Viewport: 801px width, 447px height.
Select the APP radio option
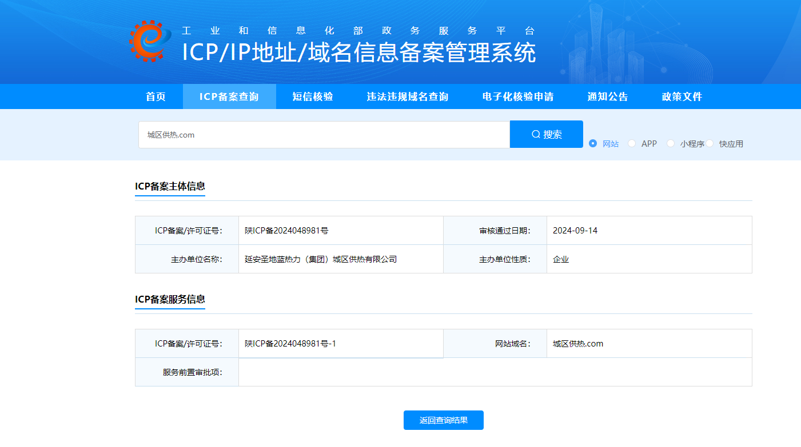pyautogui.click(x=632, y=143)
